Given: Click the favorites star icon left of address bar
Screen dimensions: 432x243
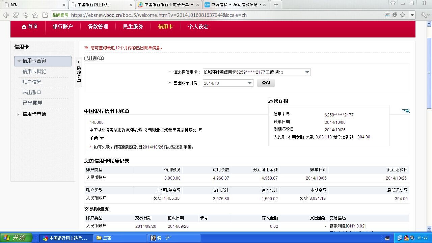Looking at the screenshot, I should pyautogui.click(x=35, y=15).
